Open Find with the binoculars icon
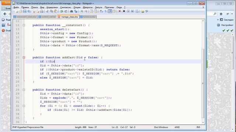The width and height of the screenshot is (236, 132). coord(72,11)
